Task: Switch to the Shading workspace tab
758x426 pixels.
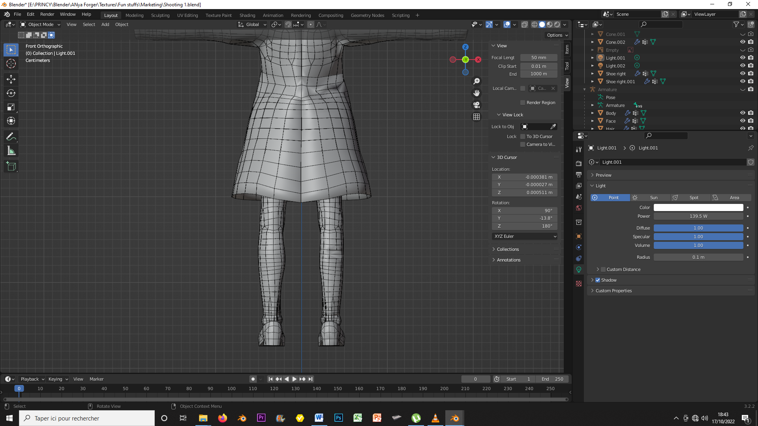Action: click(x=247, y=15)
